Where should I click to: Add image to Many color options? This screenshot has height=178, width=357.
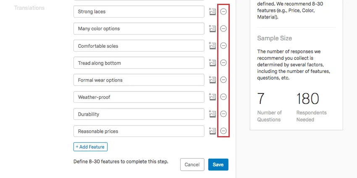point(212,28)
